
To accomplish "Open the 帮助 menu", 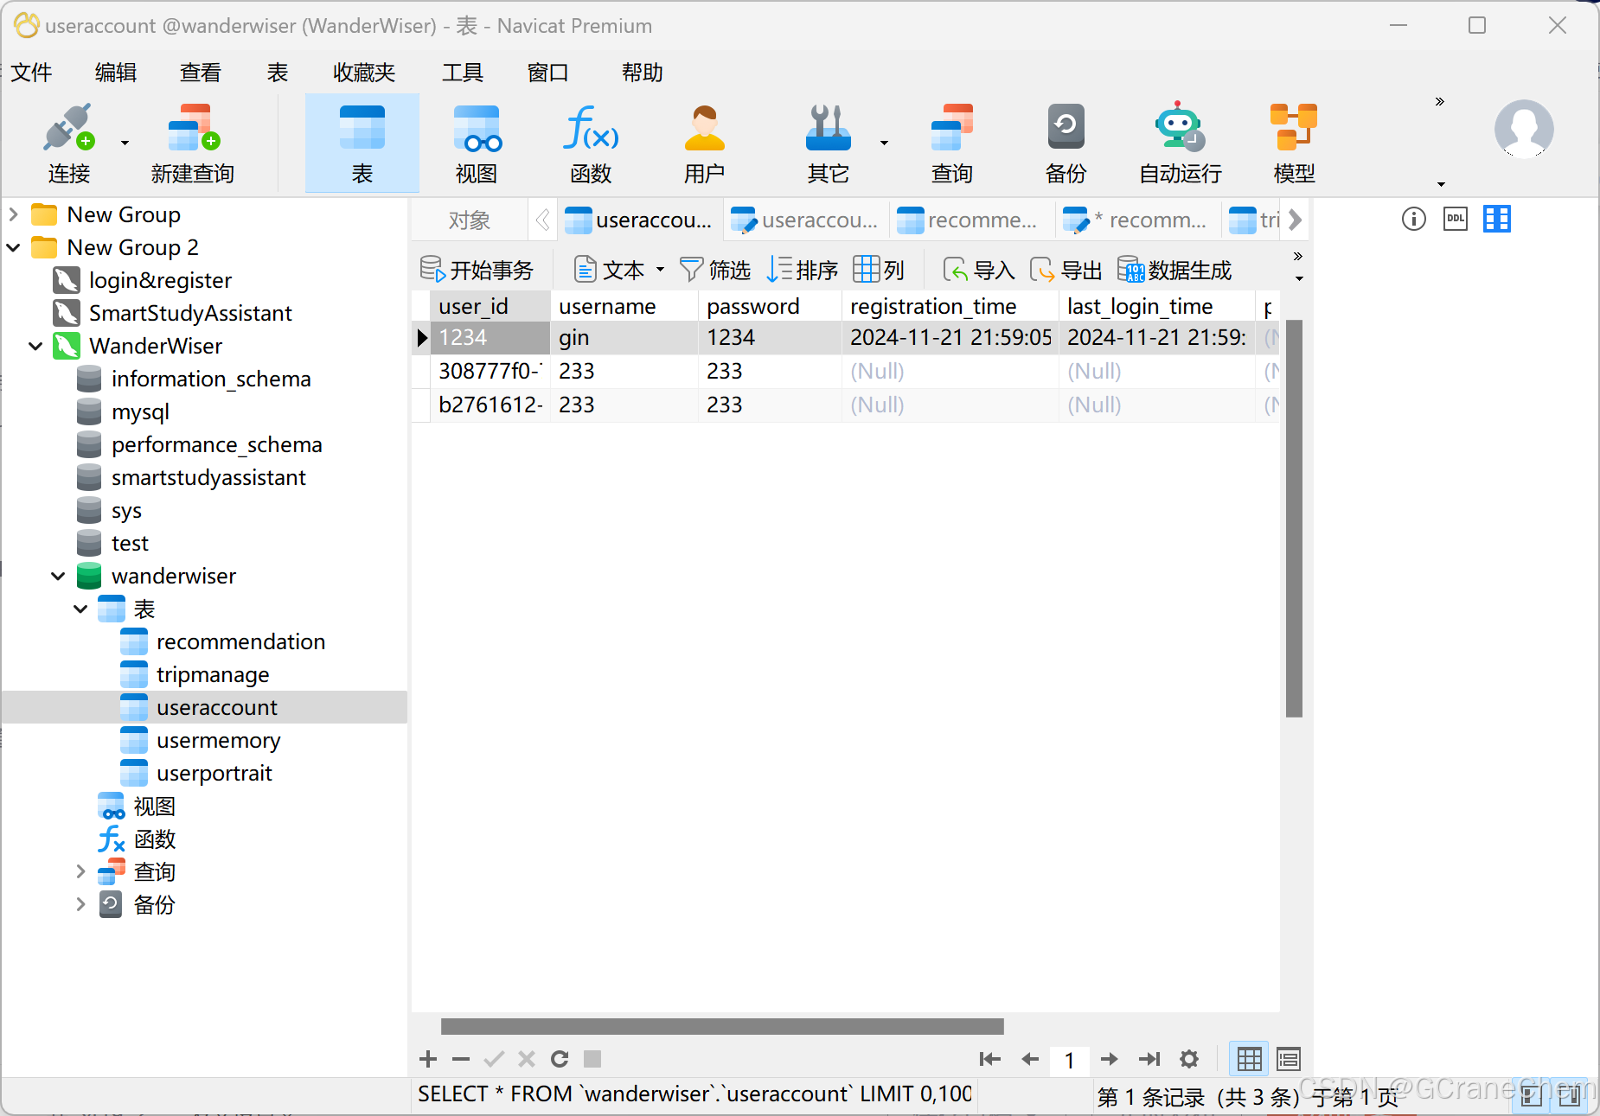I will pyautogui.click(x=642, y=73).
